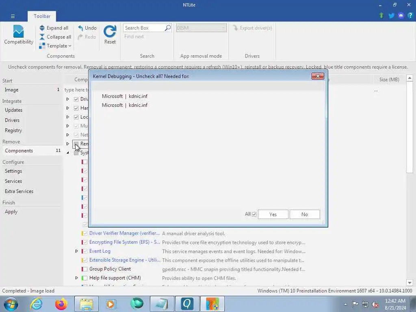The width and height of the screenshot is (416, 312).
Task: Open the Discord link icon
Action: click(x=401, y=16)
